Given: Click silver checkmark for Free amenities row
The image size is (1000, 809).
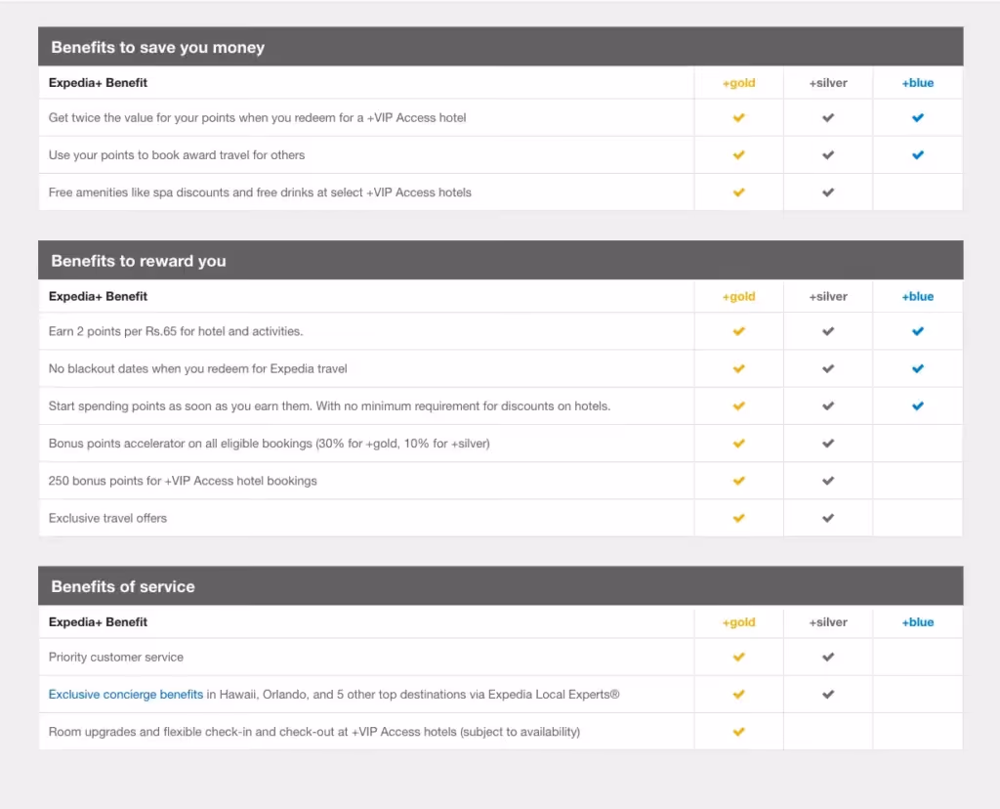Looking at the screenshot, I should (x=828, y=192).
